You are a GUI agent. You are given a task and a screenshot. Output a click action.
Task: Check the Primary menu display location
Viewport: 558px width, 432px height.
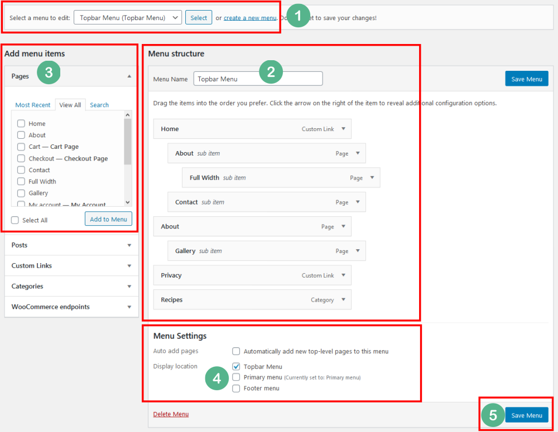pyautogui.click(x=236, y=377)
